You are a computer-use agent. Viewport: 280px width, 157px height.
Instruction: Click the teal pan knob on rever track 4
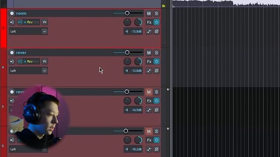(x=138, y=61)
